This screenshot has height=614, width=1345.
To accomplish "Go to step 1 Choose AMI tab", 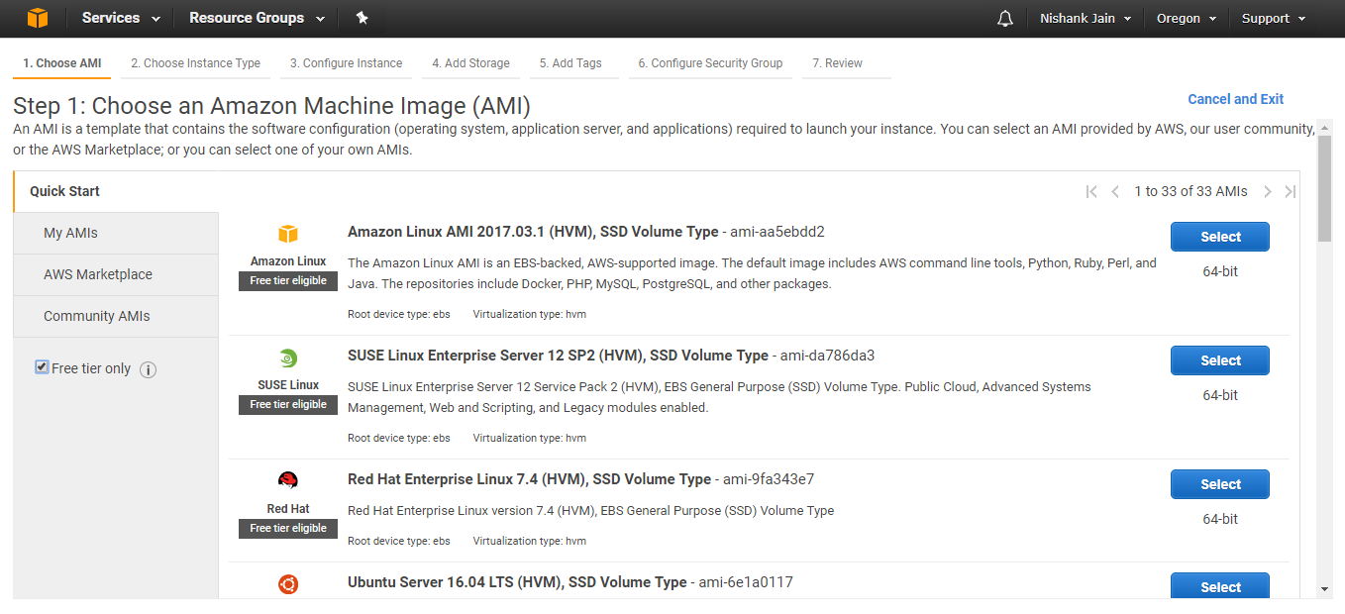I will 62,63.
